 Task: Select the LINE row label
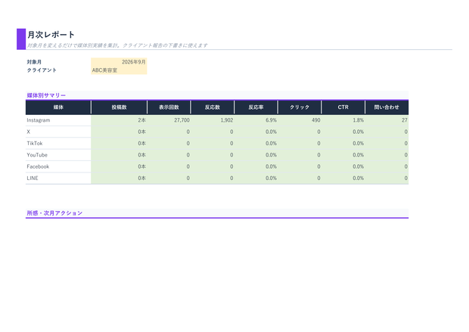click(58, 178)
